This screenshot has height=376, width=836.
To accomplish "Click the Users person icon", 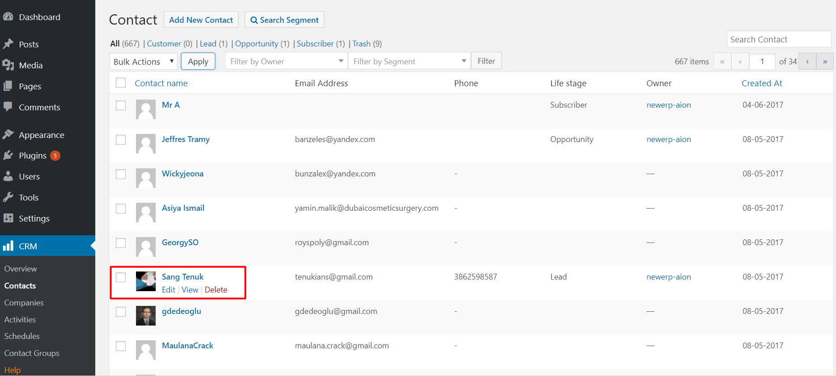I will [x=8, y=176].
